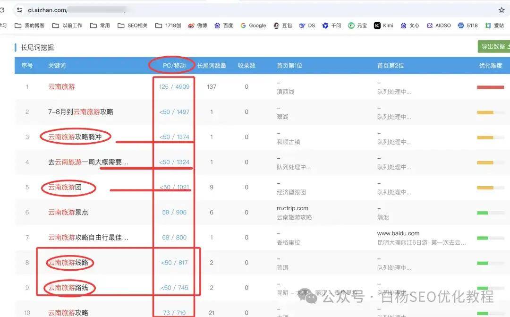Click the 长尾词数量 column header
This screenshot has height=317, width=510.
212,65
